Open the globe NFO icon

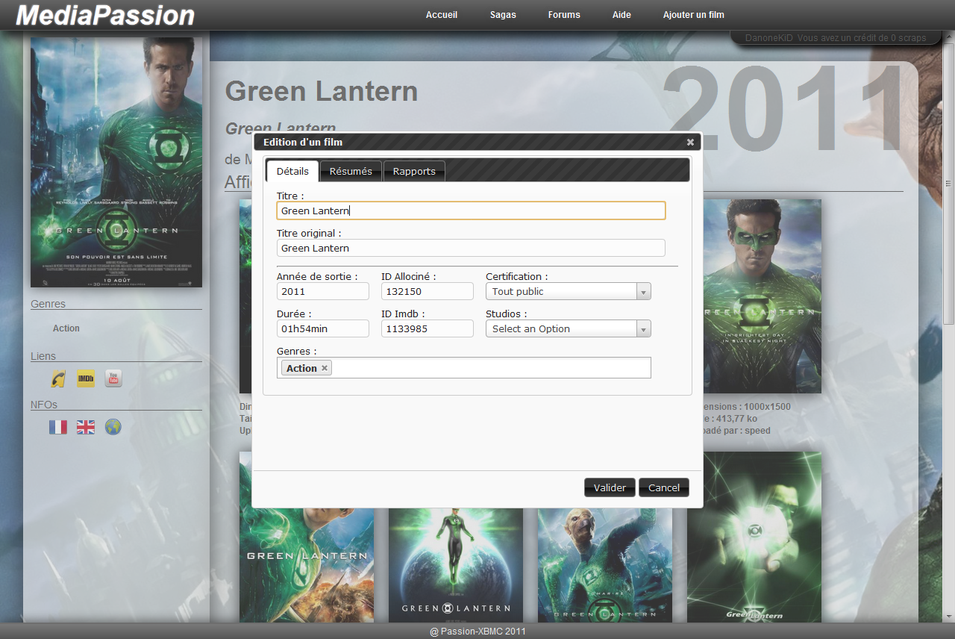[x=113, y=427]
